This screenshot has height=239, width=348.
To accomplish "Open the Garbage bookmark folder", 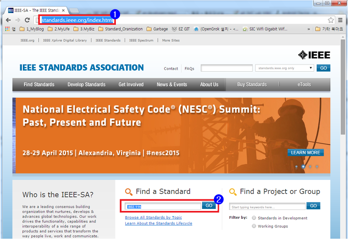I will click(x=157, y=29).
